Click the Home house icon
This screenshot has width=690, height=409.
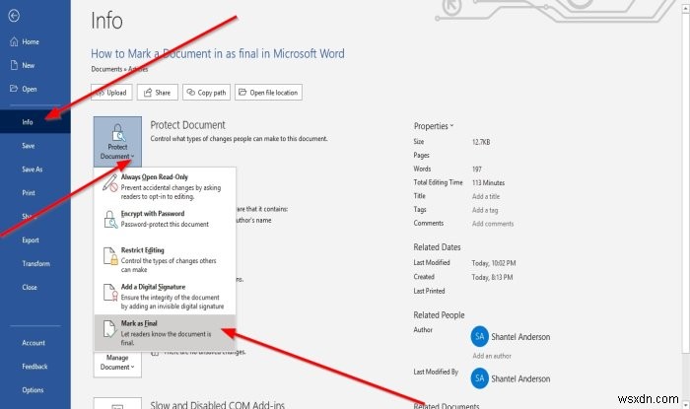pos(14,41)
